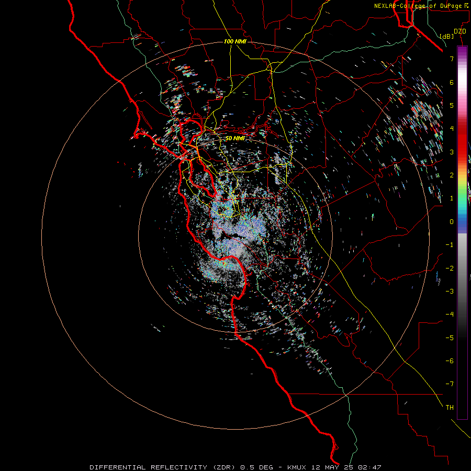Viewport: 471px width, 471px height.
Task: Click the "-4" value on the color scale
Action: click(450, 315)
